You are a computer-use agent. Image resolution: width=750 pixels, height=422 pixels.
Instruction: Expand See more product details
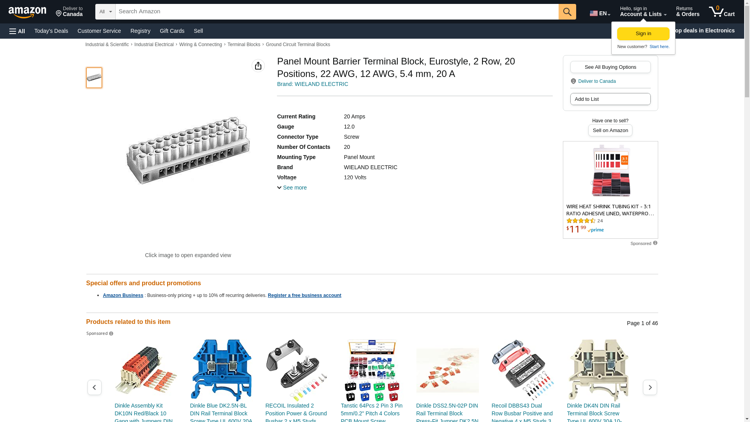[x=292, y=188]
